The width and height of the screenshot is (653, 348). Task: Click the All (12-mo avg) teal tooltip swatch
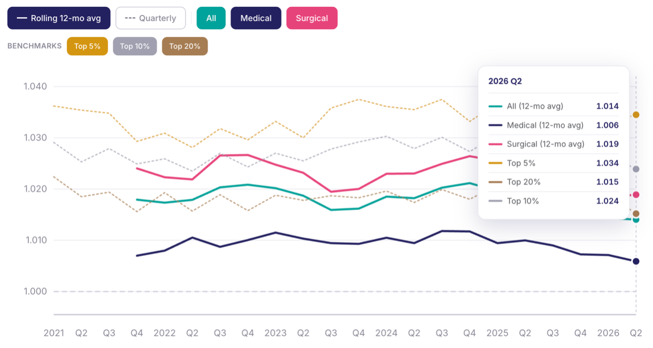(495, 106)
